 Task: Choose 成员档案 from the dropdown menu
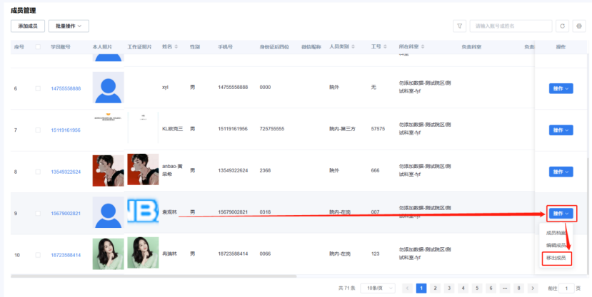pyautogui.click(x=556, y=233)
